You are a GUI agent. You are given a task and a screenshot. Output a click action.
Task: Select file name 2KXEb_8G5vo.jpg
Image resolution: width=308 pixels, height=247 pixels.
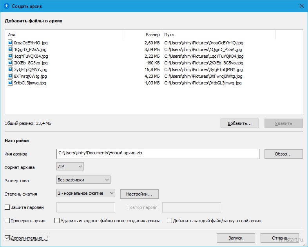[31, 63]
